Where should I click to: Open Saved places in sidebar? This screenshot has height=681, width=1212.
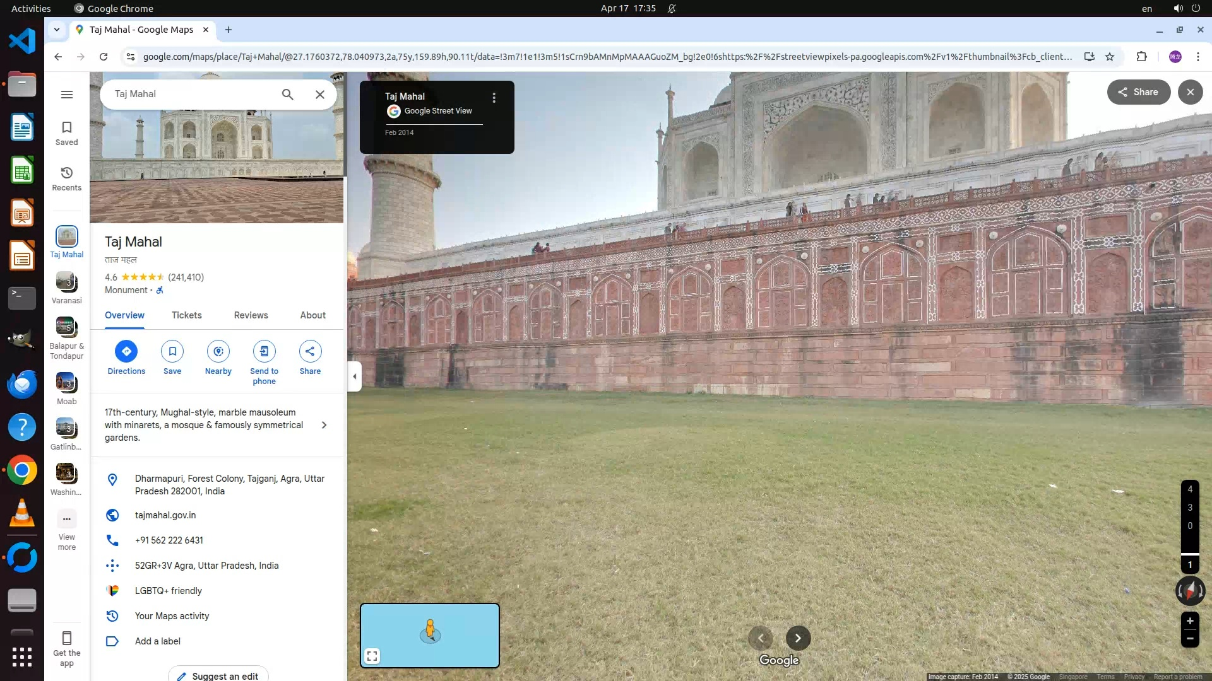pos(67,133)
